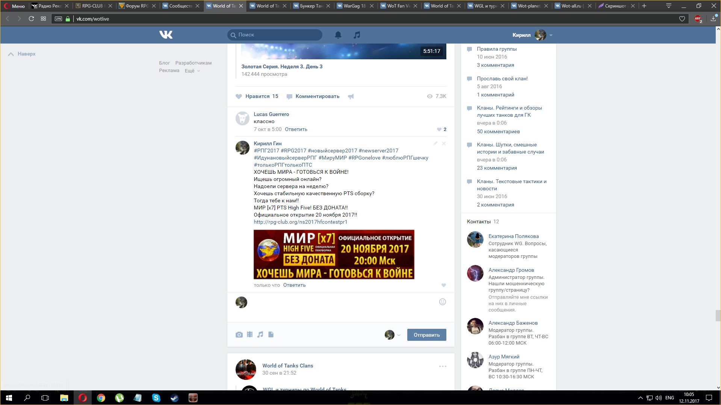Open the Кирилл profile dropdown

tap(532, 35)
